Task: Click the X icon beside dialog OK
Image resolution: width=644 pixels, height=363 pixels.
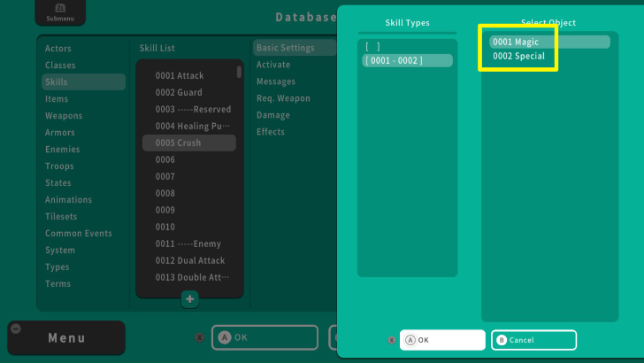Action: [x=391, y=340]
